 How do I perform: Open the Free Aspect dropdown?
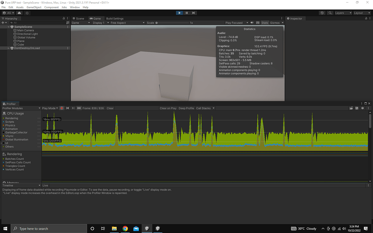[x=126, y=22]
